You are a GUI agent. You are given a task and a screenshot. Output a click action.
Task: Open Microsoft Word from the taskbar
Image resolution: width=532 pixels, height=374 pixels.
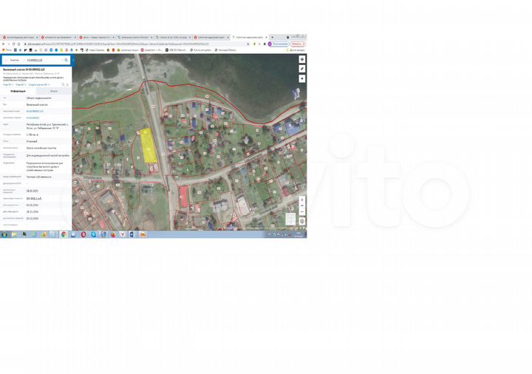132,234
